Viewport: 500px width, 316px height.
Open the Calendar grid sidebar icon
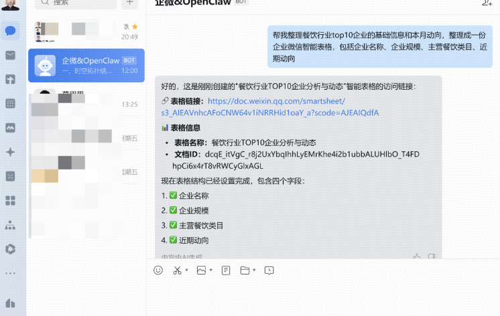(x=10, y=104)
